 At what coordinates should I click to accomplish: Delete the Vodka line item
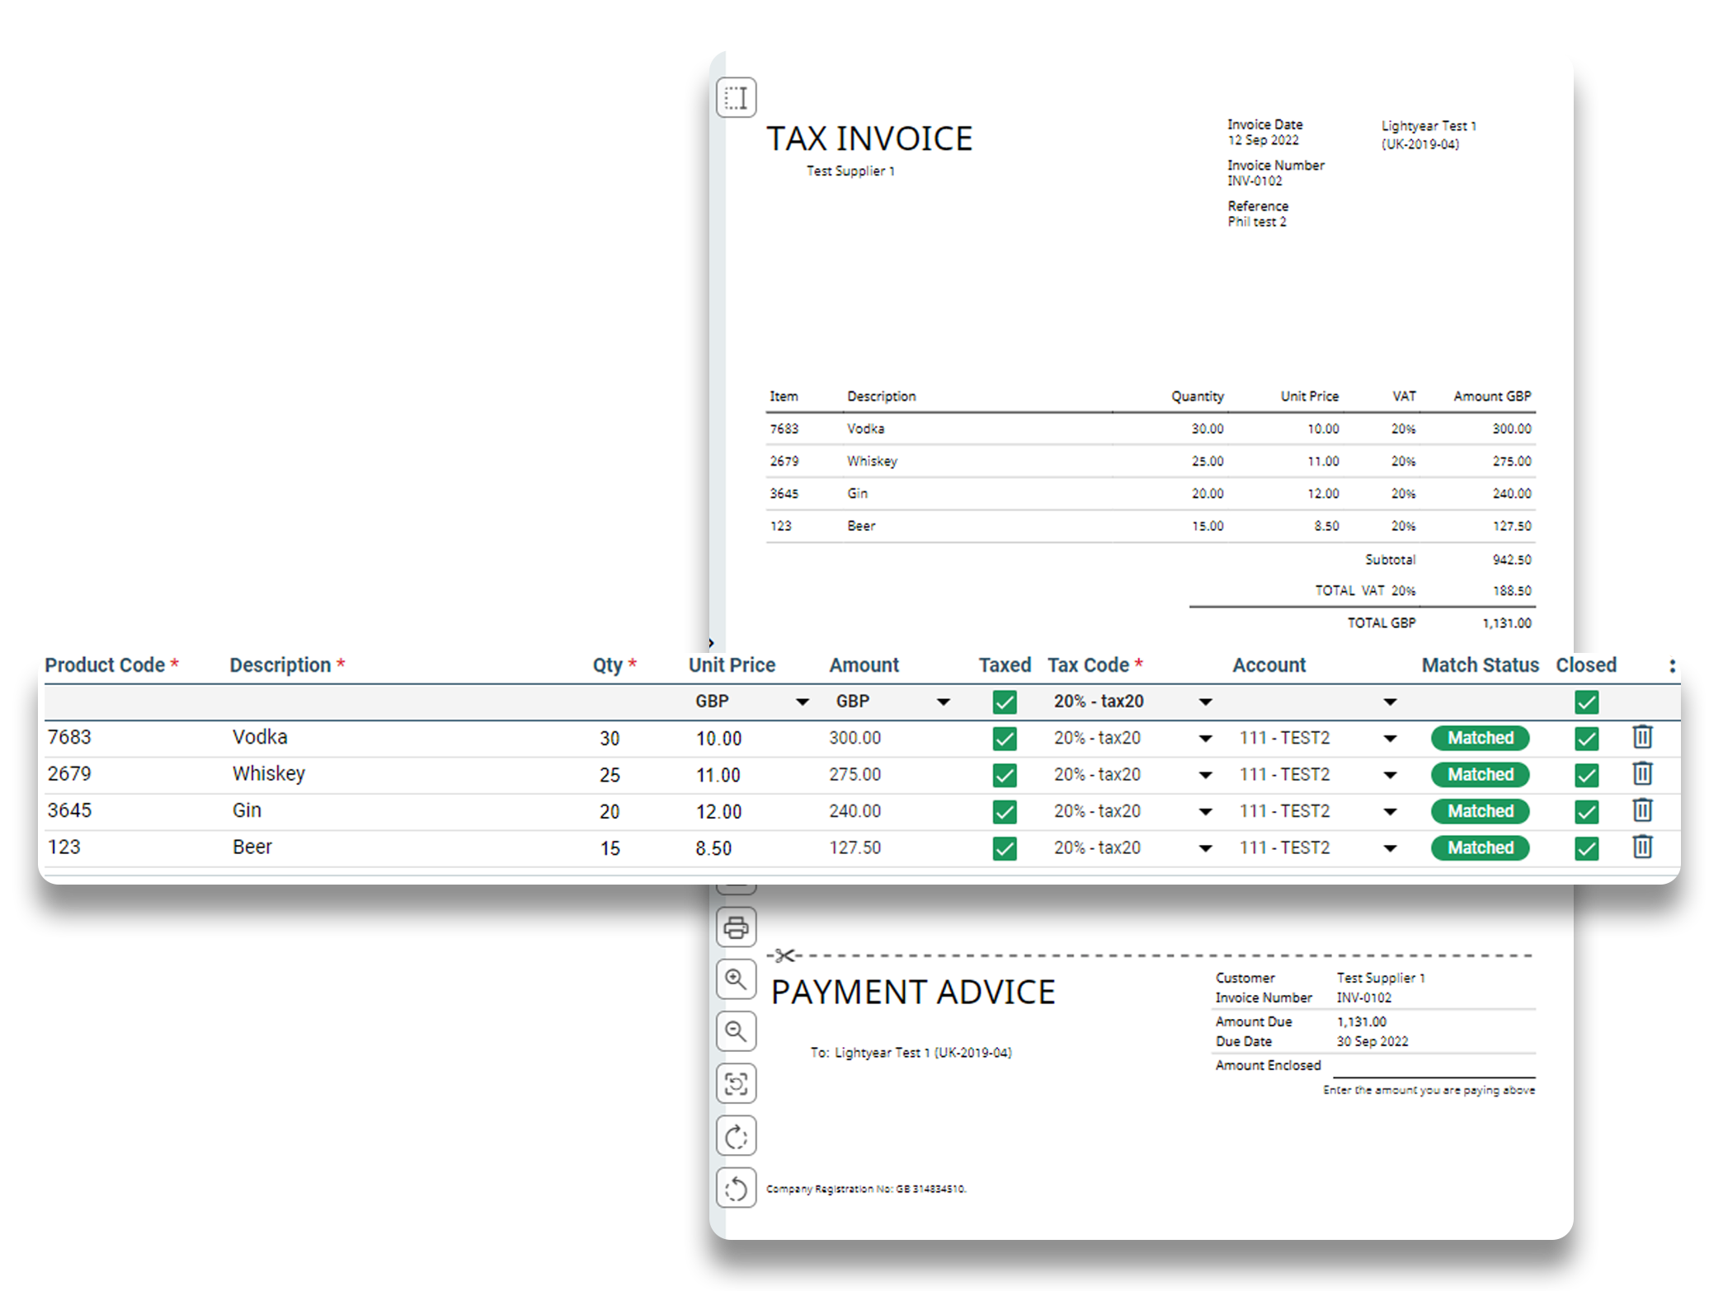click(1641, 737)
